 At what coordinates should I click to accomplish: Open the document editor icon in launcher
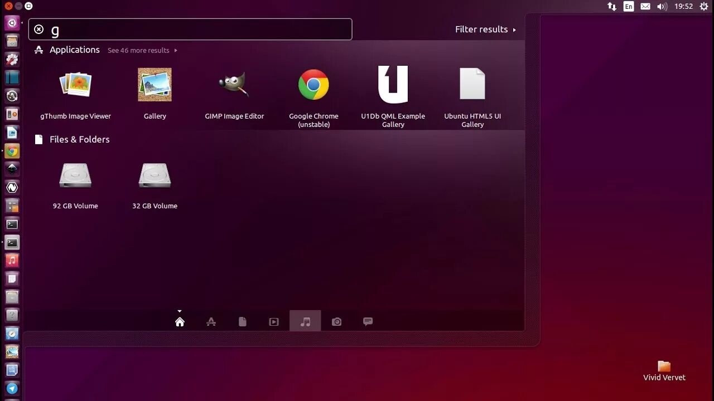pyautogui.click(x=12, y=133)
